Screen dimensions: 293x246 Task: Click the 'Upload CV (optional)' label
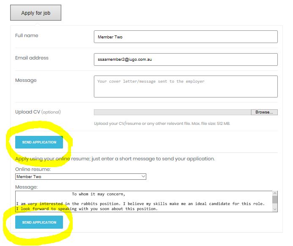(38, 112)
